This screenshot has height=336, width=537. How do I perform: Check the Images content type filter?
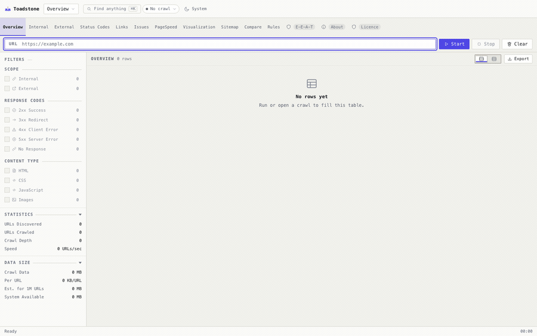click(x=7, y=200)
